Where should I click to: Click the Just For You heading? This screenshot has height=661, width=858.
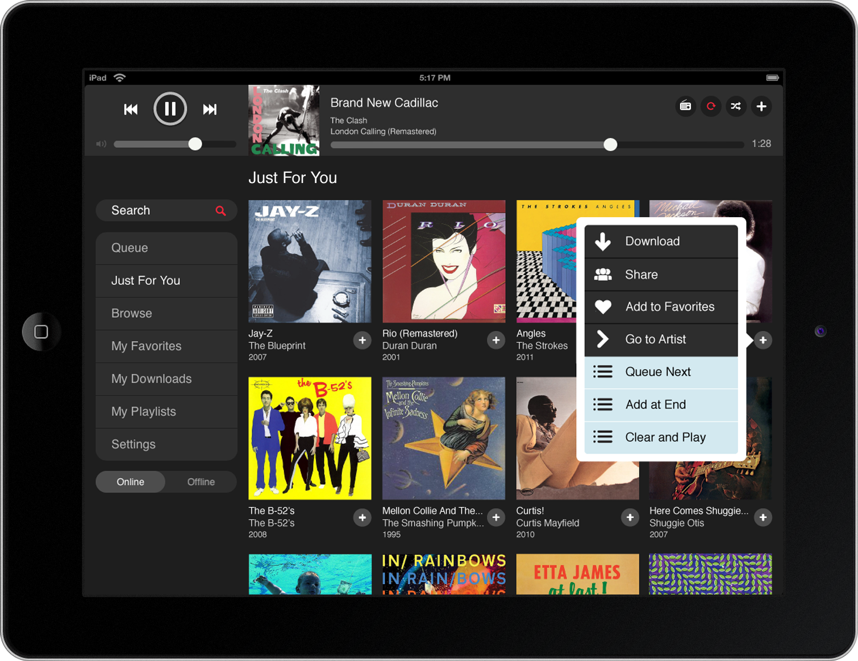coord(293,178)
